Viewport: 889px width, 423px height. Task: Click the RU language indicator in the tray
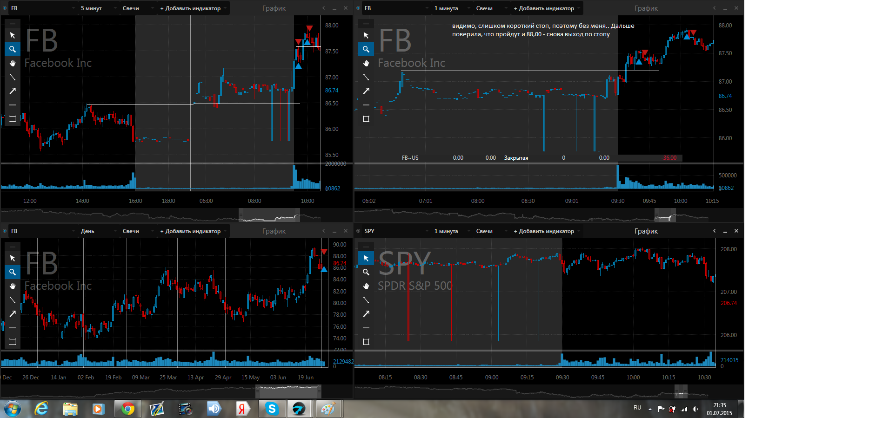(637, 408)
